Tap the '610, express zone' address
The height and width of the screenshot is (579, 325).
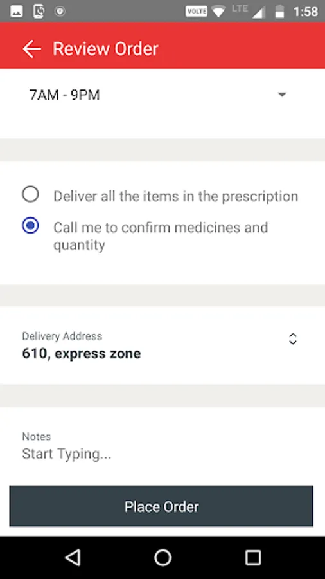tap(82, 353)
